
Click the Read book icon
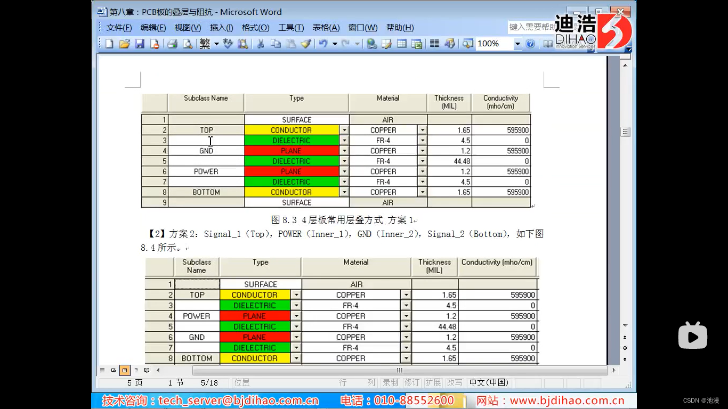click(x=548, y=44)
